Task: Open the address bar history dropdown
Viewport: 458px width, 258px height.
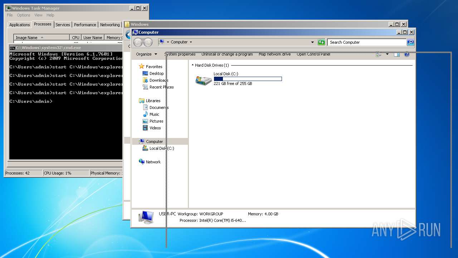Action: pyautogui.click(x=312, y=42)
